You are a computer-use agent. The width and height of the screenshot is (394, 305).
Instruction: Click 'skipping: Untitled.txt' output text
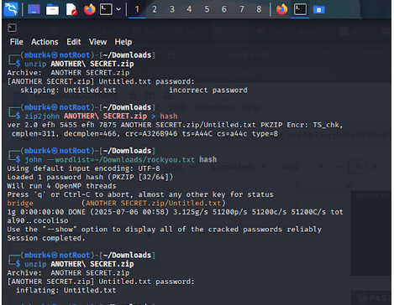tap(68, 90)
